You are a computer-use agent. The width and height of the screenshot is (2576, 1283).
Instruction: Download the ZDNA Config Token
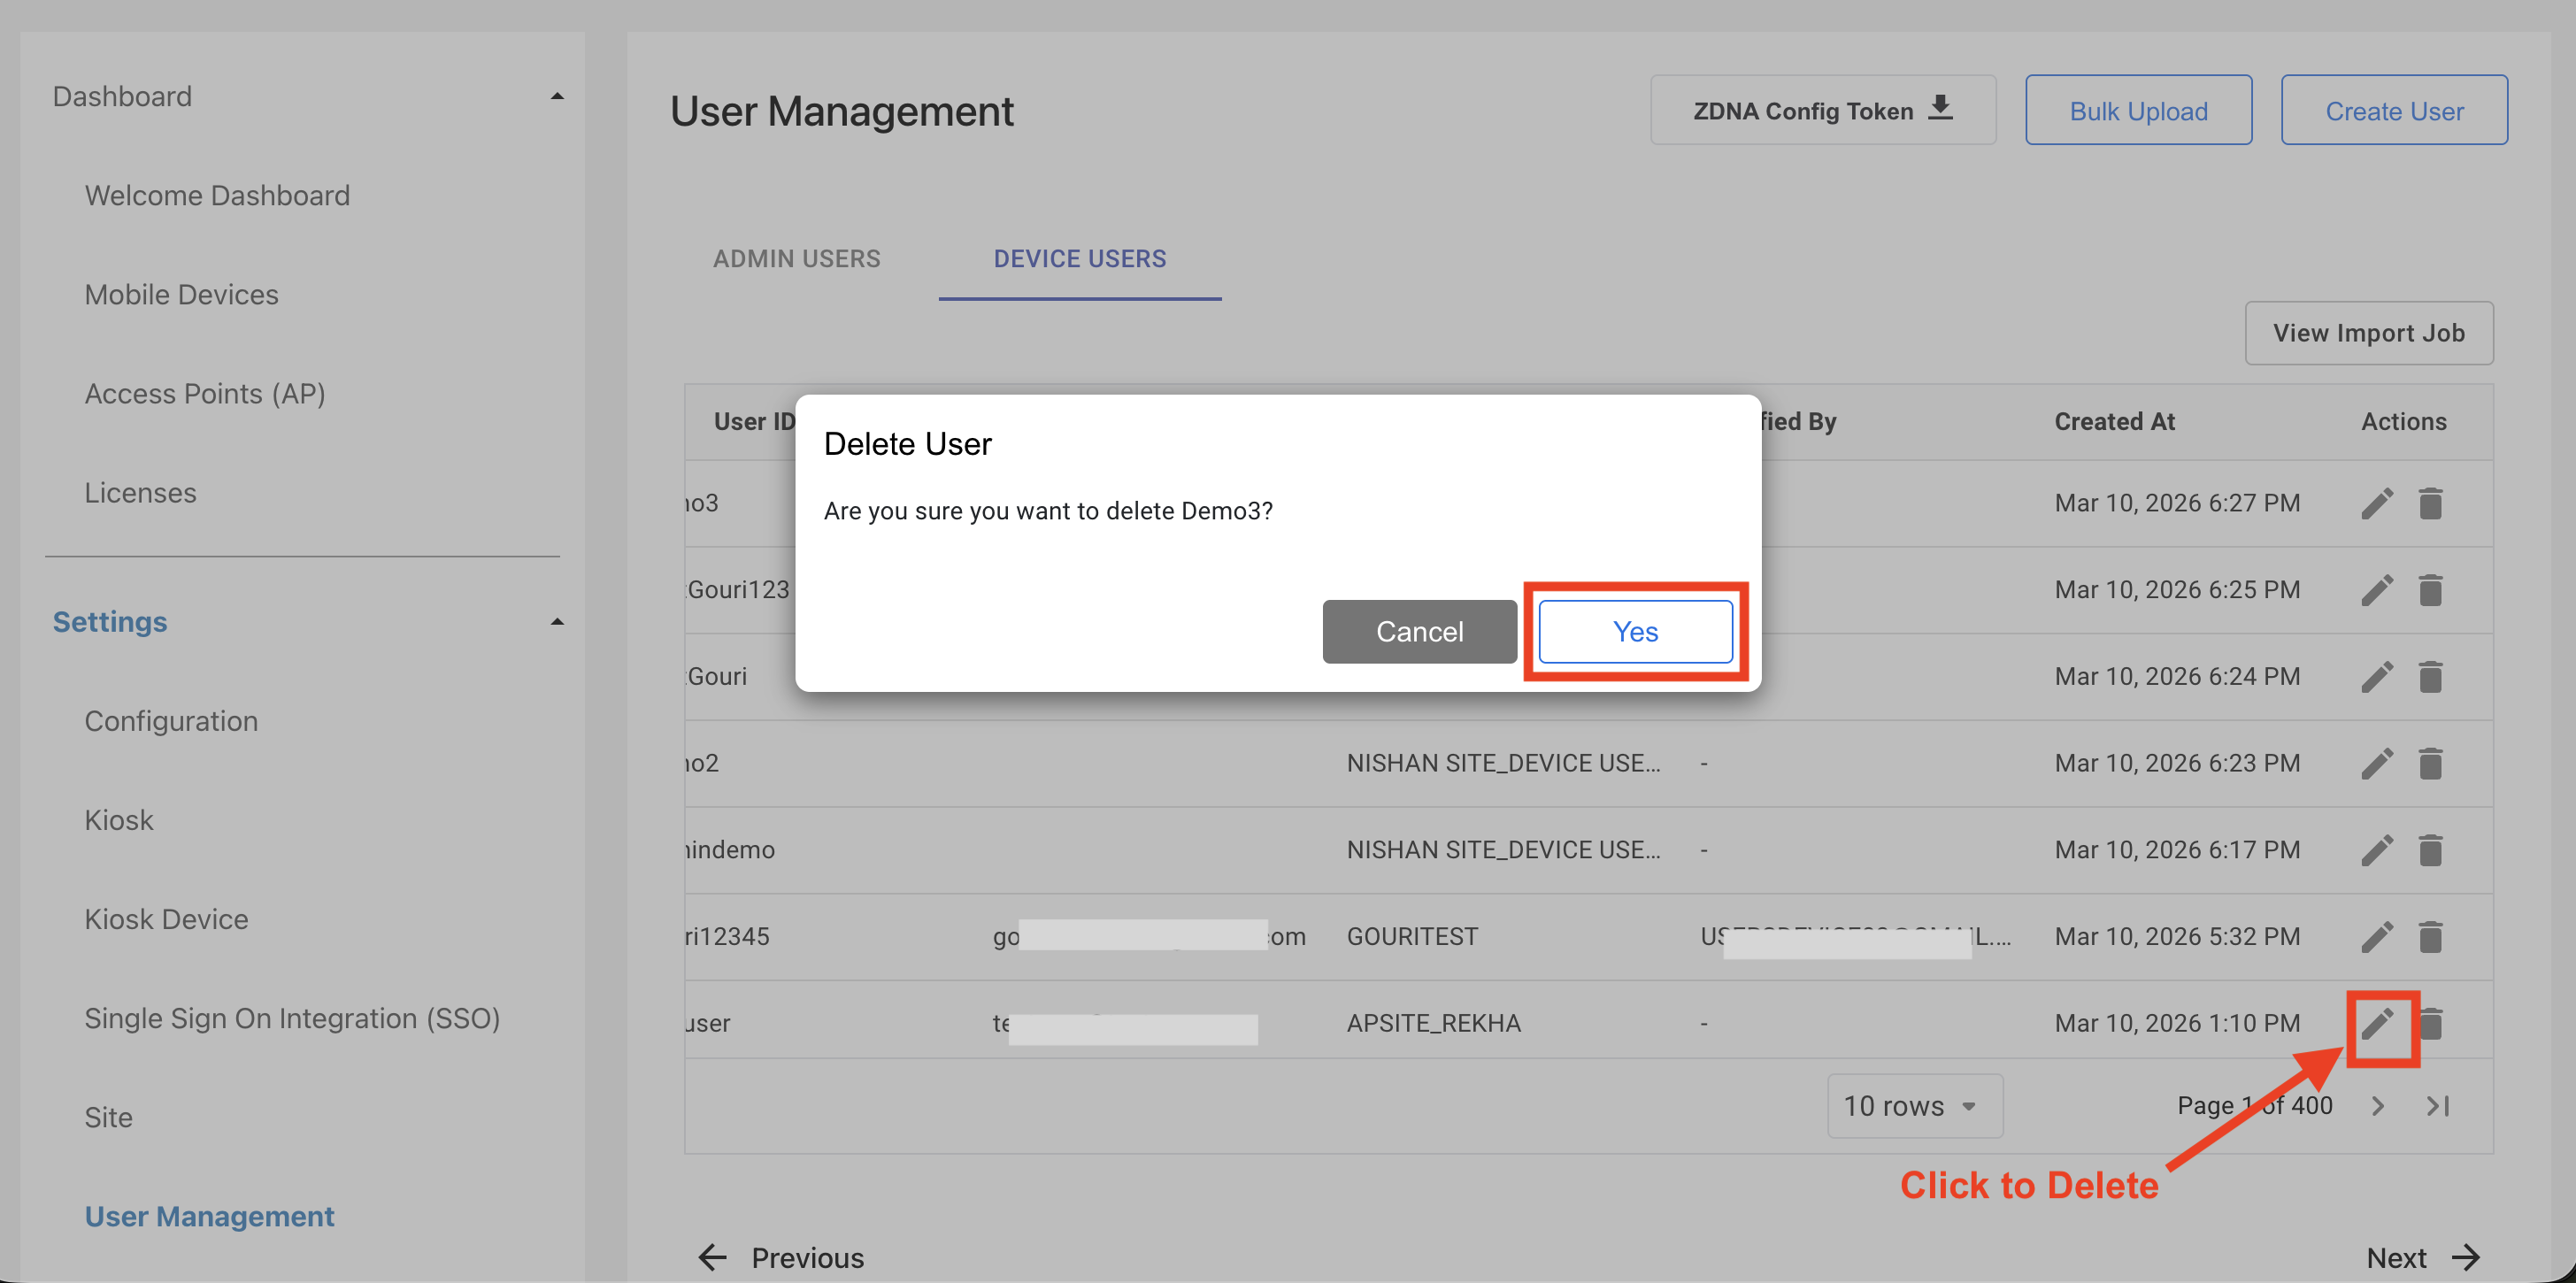pyautogui.click(x=1822, y=111)
